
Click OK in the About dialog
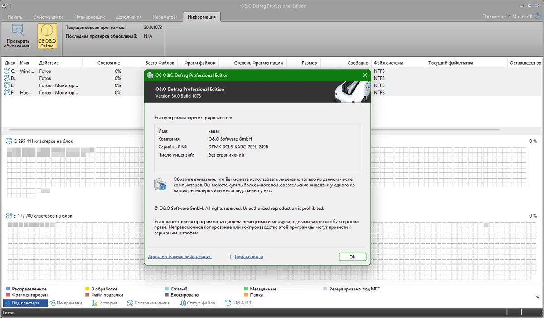click(352, 256)
